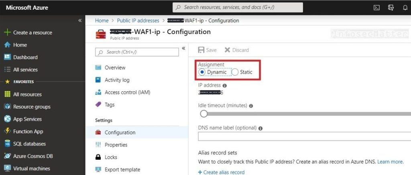Collapse the left Azure sidebar with double chevron
The height and width of the screenshot is (175, 411).
point(80,21)
